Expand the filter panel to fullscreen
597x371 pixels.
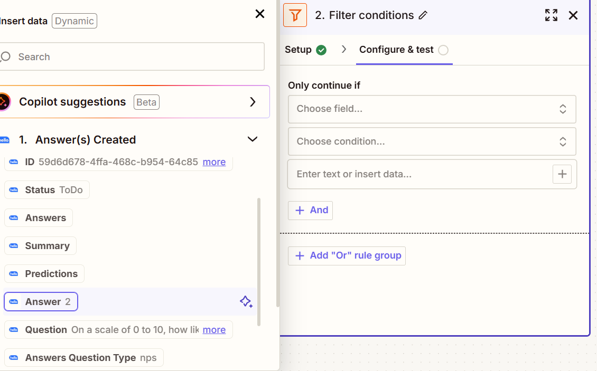click(551, 15)
